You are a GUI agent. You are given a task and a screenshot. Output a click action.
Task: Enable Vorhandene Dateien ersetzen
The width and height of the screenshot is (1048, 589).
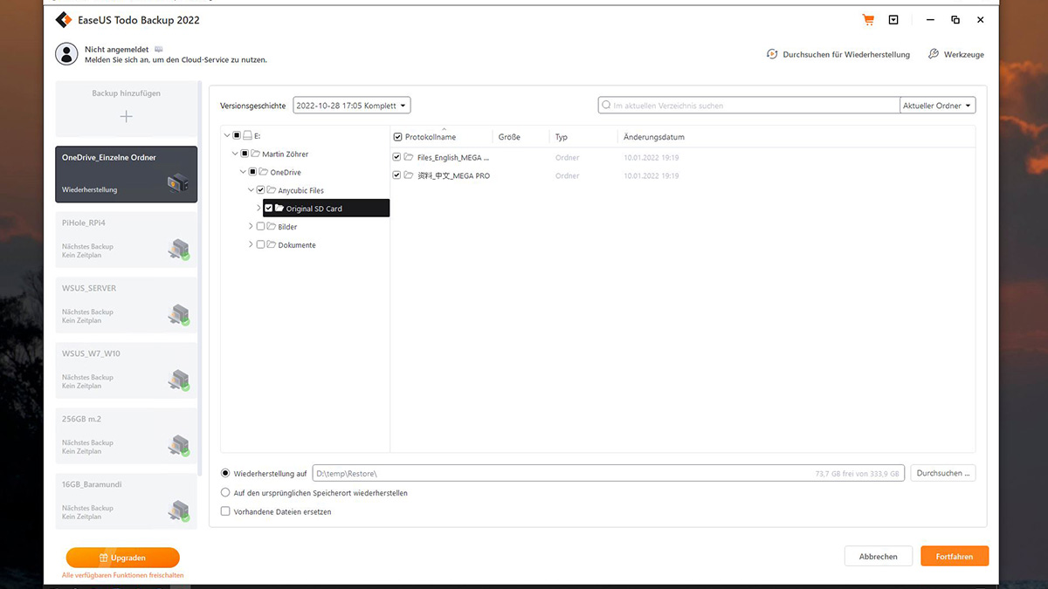(225, 511)
